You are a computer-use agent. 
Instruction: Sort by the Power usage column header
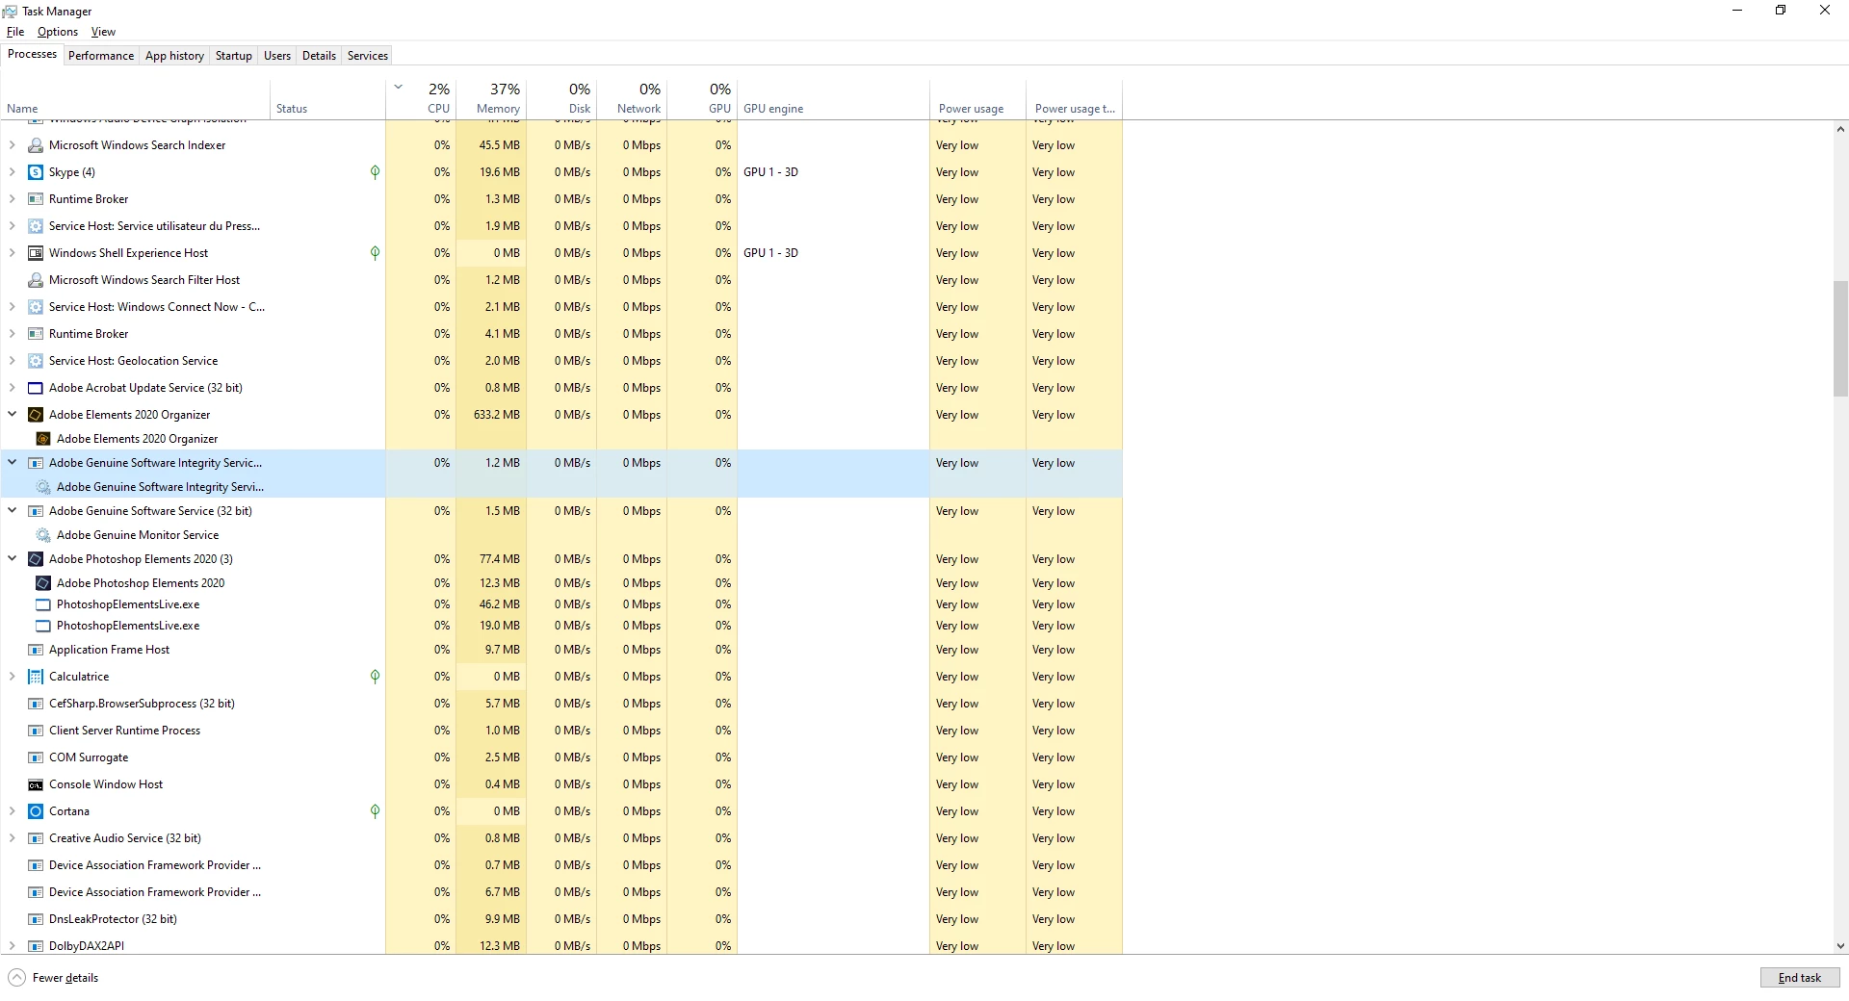977,99
